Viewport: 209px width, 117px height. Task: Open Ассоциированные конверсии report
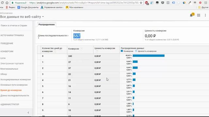(x=15, y=79)
